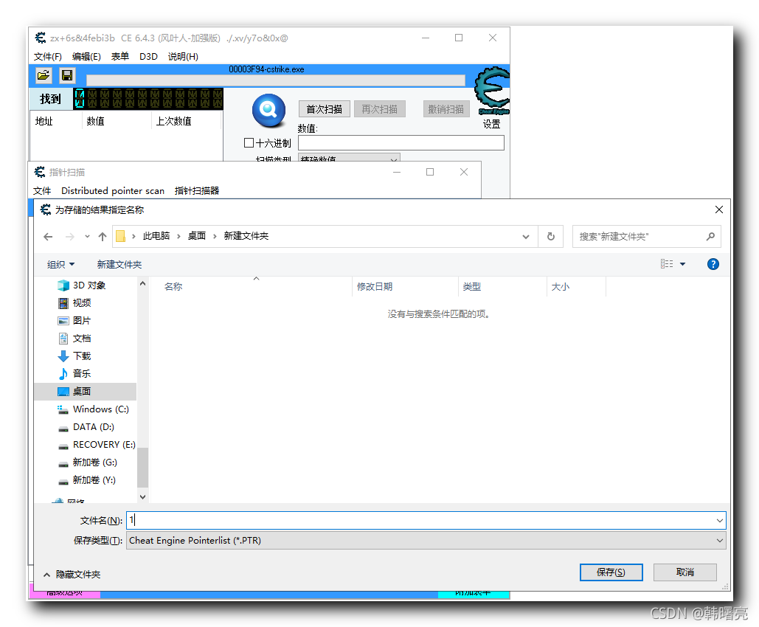This screenshot has height=627, width=759.
Task: Go back in the save dialog
Action: [x=48, y=237]
